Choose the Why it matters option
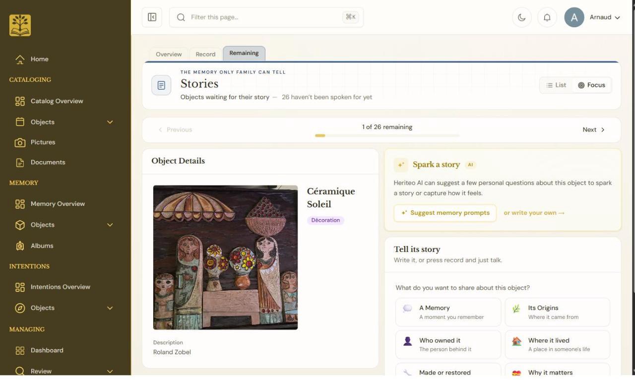 pos(557,370)
